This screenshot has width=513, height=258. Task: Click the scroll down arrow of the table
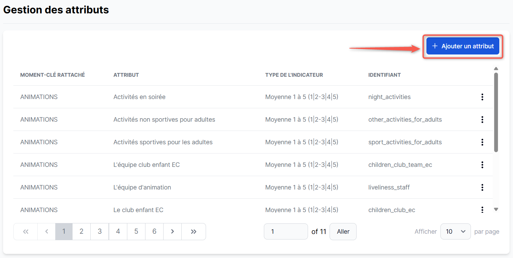pos(496,209)
